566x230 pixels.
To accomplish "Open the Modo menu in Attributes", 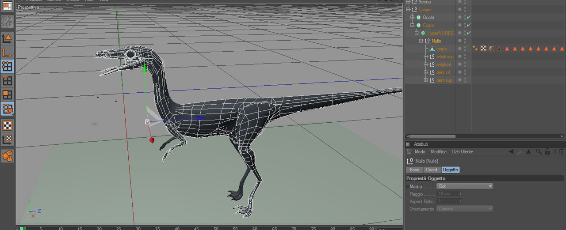I will (x=420, y=152).
